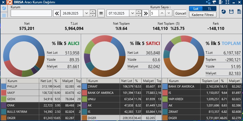The width and height of the screenshot is (243, 121).
Task: Select the BULLS YATIRIM row
Action: pos(41,112)
